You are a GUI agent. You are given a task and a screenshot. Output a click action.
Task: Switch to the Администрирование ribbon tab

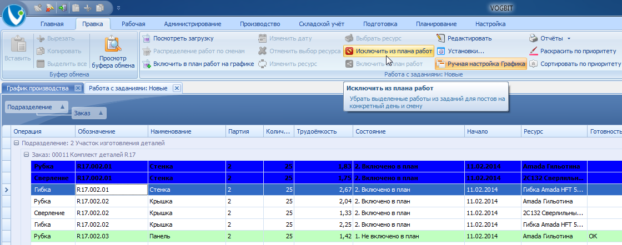click(192, 24)
